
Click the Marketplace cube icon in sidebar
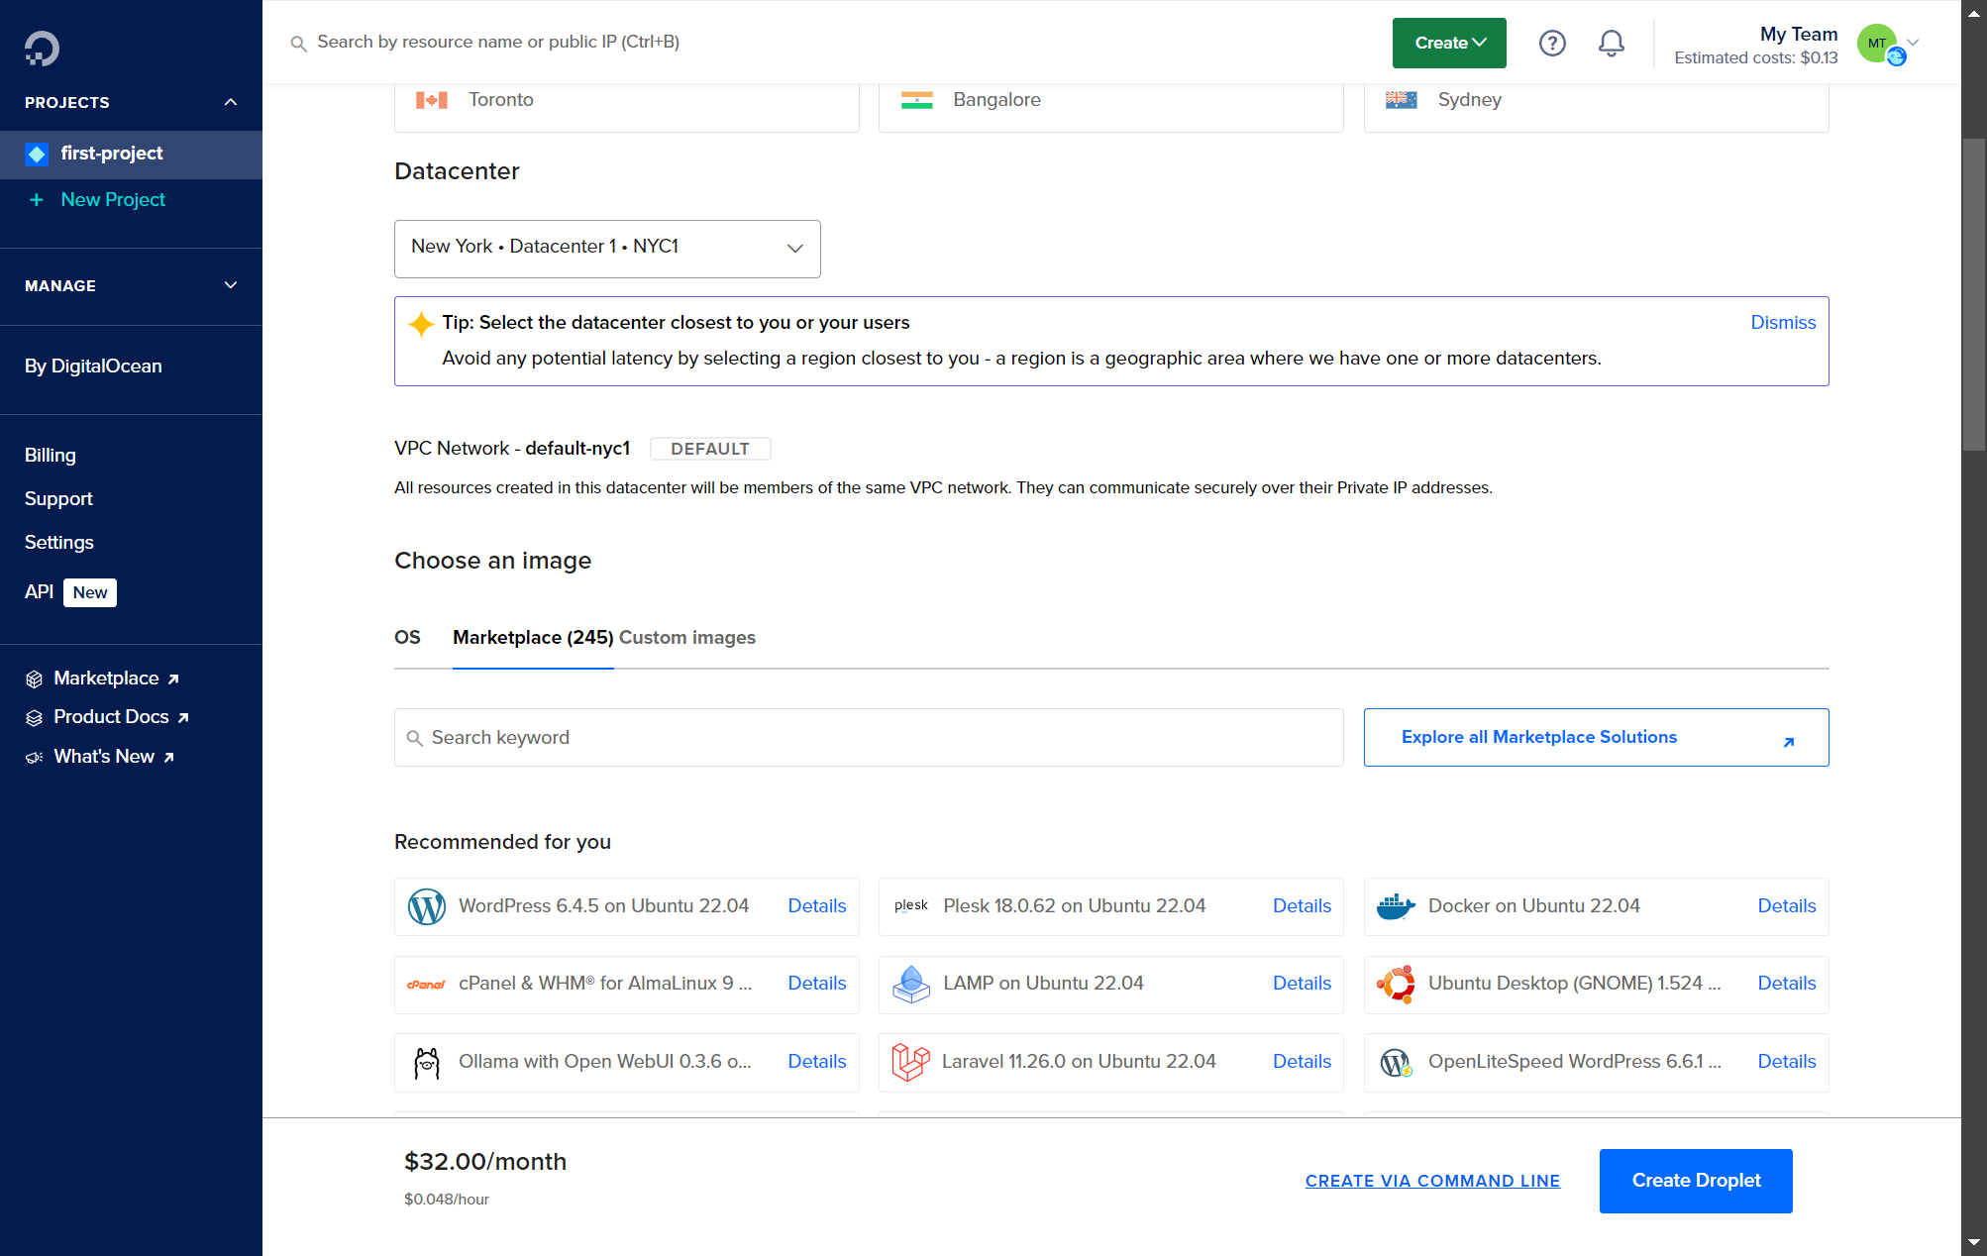(34, 679)
